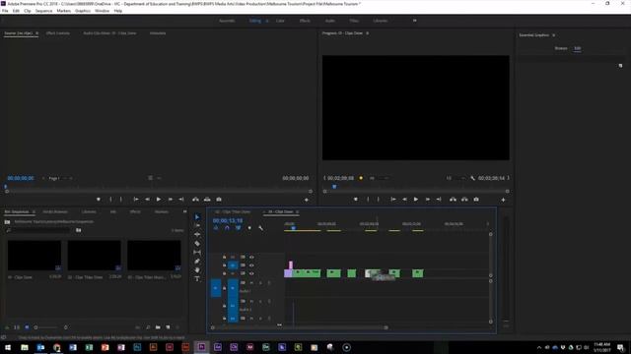The width and height of the screenshot is (631, 354).
Task: Click Lift button in Program monitor
Action: pyautogui.click(x=453, y=199)
